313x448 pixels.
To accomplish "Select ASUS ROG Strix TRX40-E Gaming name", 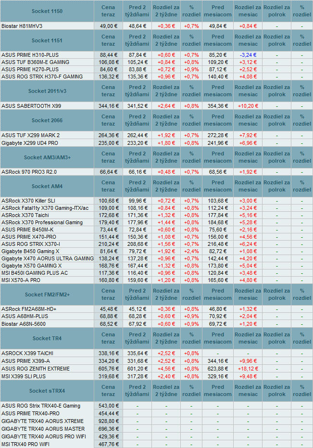I will tap(41, 406).
